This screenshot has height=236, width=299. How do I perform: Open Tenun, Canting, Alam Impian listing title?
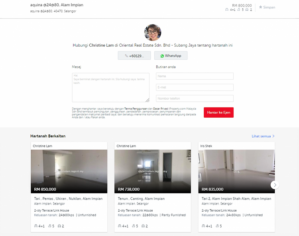(141, 199)
